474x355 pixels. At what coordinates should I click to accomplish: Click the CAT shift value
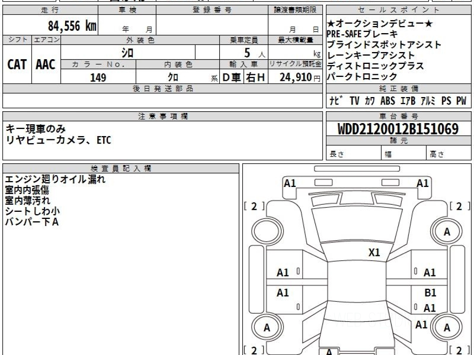[17, 65]
